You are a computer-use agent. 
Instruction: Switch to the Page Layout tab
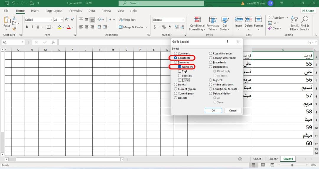(54, 11)
